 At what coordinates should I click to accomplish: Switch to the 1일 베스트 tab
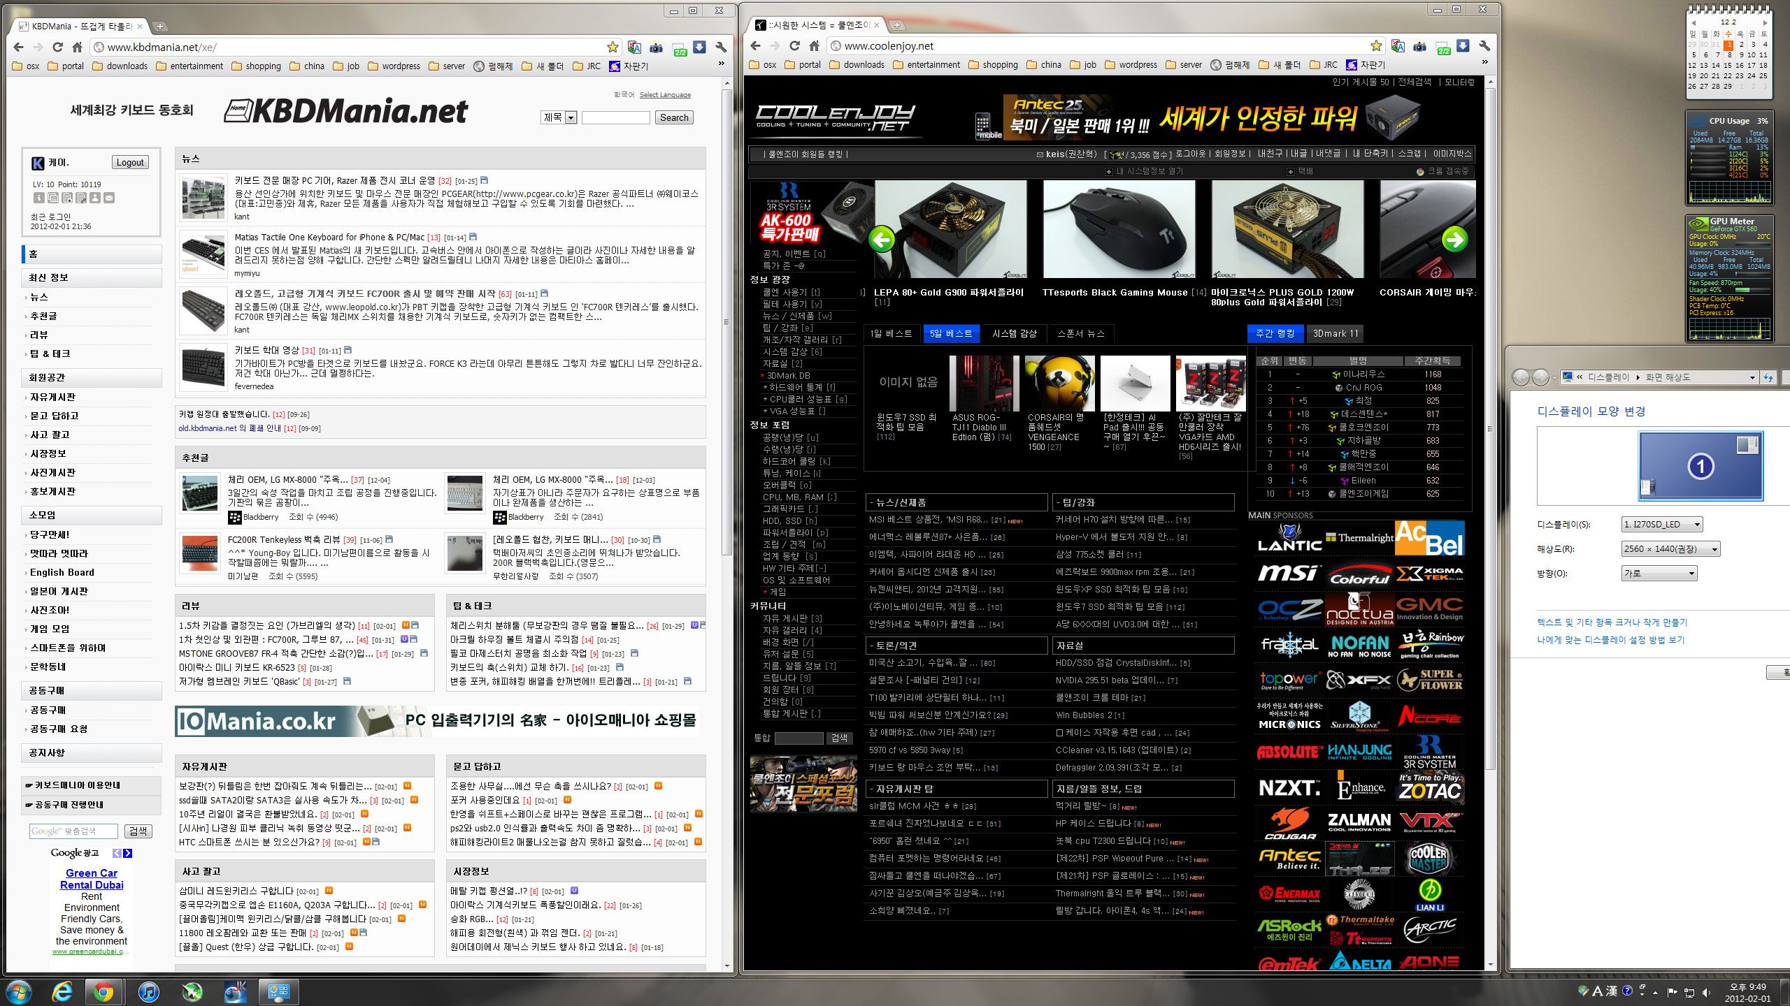click(x=891, y=333)
